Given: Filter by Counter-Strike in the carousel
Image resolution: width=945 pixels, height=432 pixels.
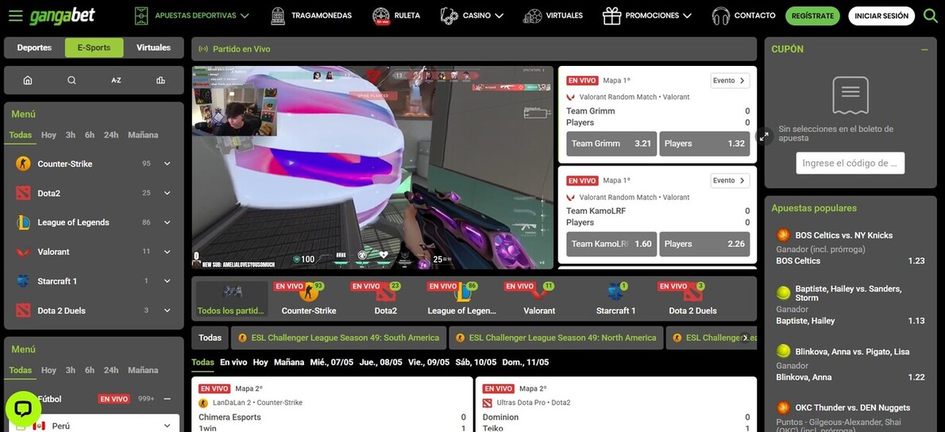Looking at the screenshot, I should (x=309, y=299).
